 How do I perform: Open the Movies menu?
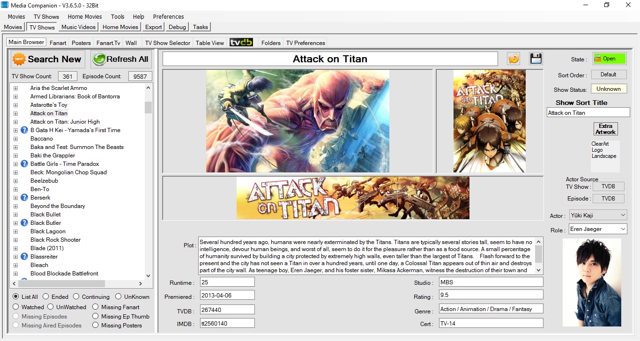(x=16, y=16)
